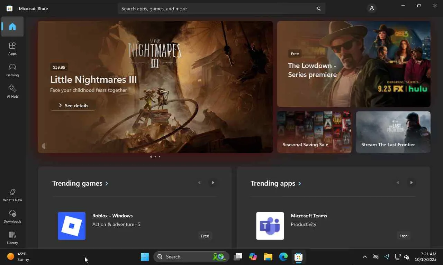Click the Free badge on The Lowdown card
This screenshot has height=265, width=443.
pos(295,53)
